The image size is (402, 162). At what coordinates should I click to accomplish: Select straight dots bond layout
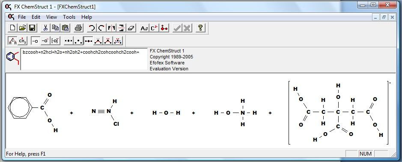pyautogui.click(x=68, y=40)
